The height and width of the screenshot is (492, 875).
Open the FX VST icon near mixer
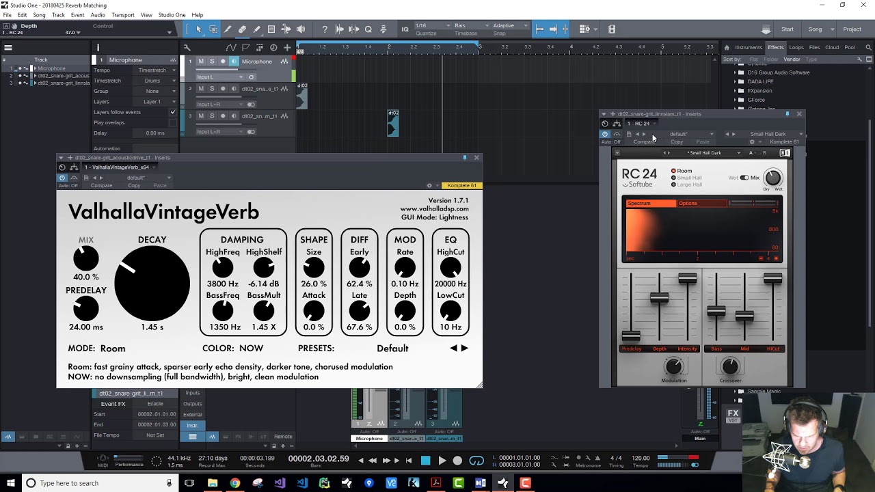pyautogui.click(x=733, y=415)
